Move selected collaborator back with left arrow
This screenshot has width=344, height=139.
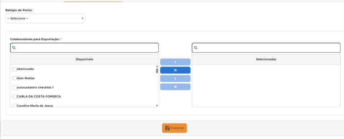[175, 79]
